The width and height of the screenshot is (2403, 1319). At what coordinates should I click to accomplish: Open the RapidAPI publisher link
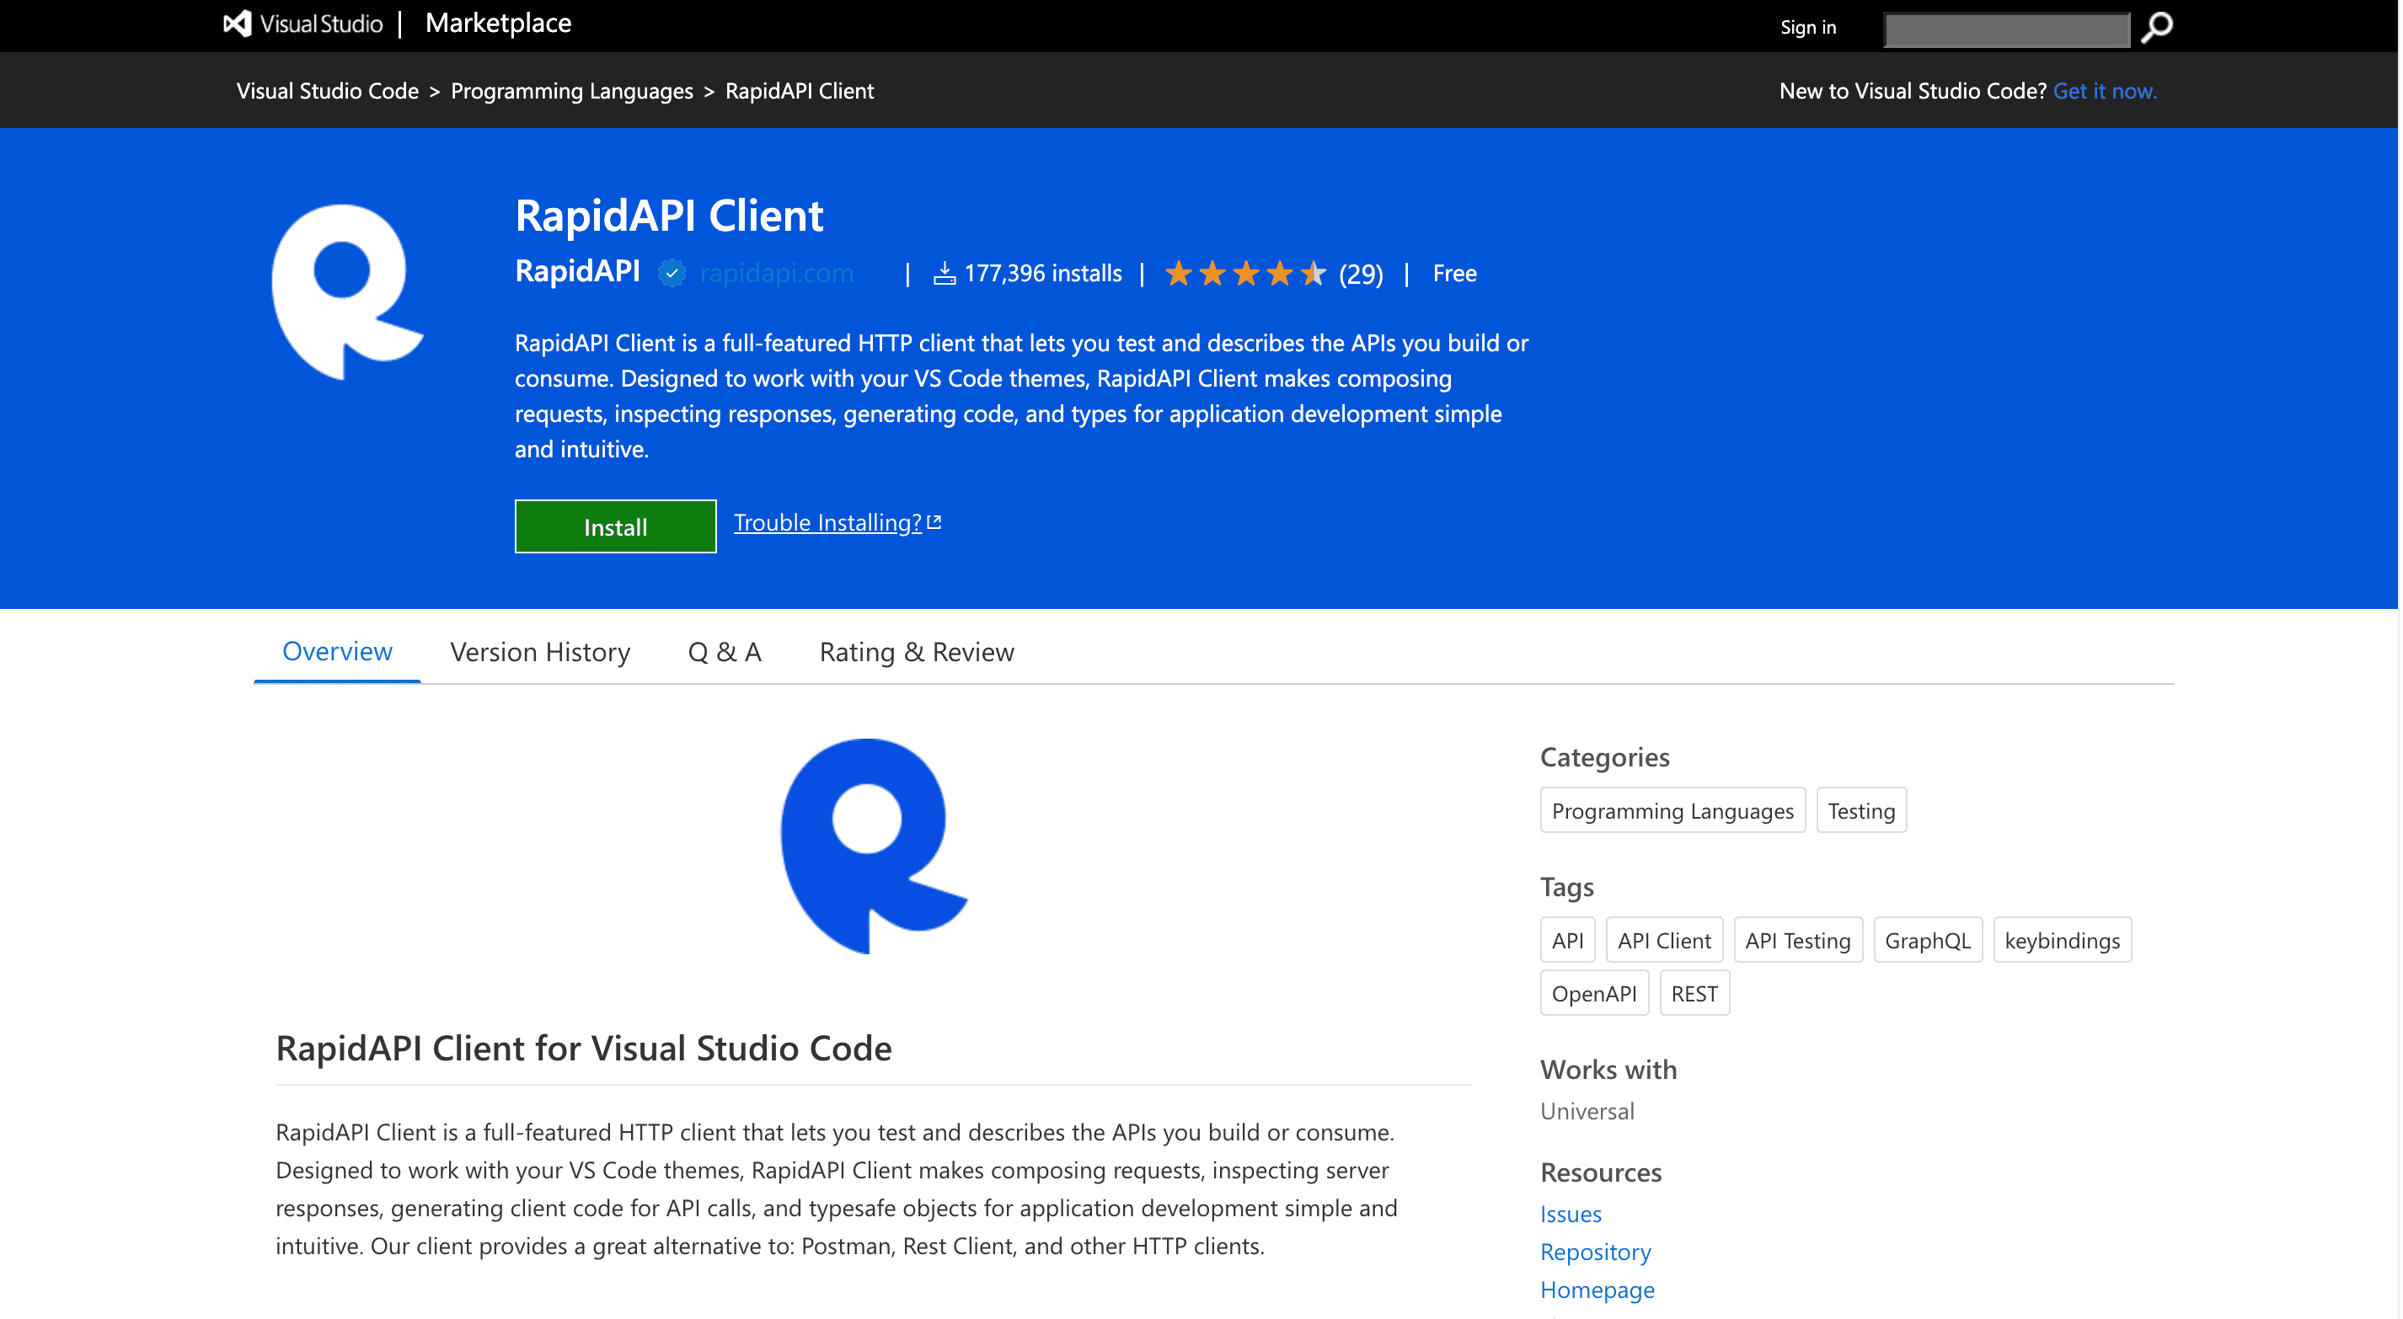click(x=577, y=271)
